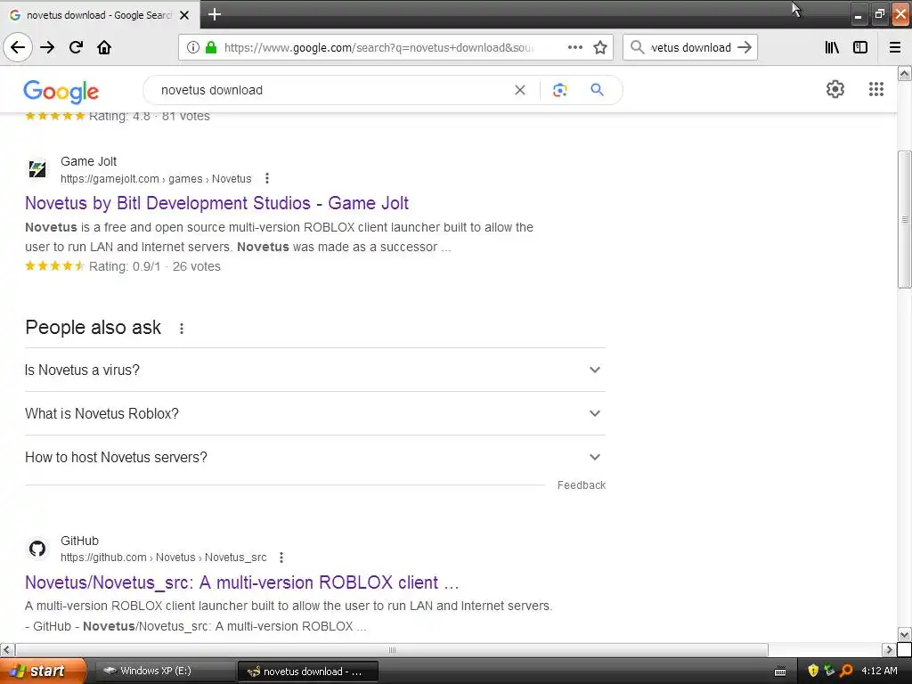This screenshot has width=912, height=684.
Task: Click 'Rating: 0.9/1 · 26 votes' text
Action: click(x=155, y=266)
